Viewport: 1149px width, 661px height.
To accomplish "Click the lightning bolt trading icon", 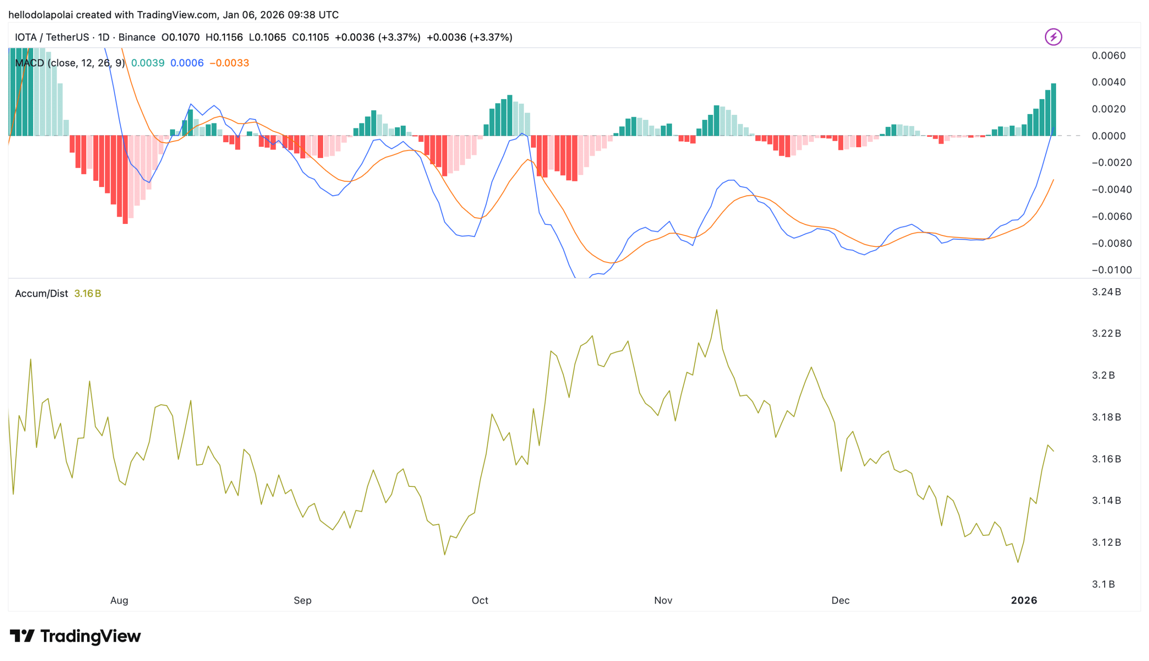I will 1053,37.
